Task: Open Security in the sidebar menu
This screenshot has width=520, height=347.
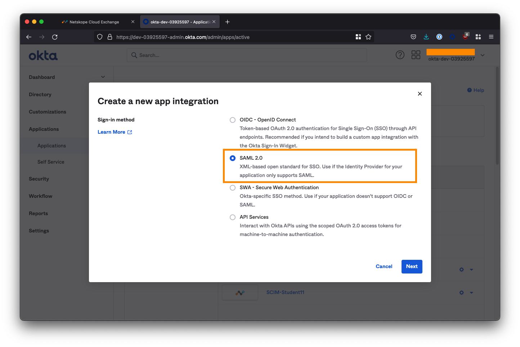Action: (39, 179)
